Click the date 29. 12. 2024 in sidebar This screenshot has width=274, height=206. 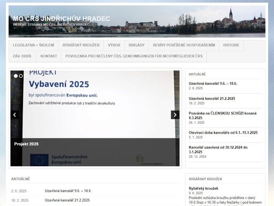coord(197,157)
